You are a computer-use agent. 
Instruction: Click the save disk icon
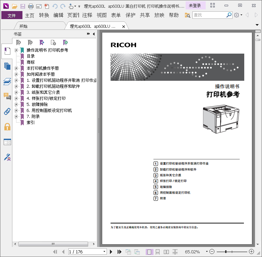(22, 6)
